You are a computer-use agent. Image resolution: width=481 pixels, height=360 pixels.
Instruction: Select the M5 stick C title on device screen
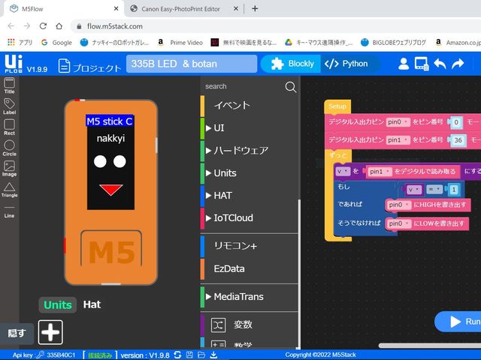coord(110,121)
